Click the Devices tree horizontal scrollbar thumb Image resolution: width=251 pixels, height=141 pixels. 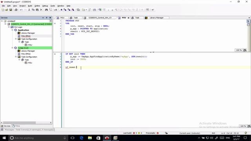pyautogui.click(x=19, y=123)
